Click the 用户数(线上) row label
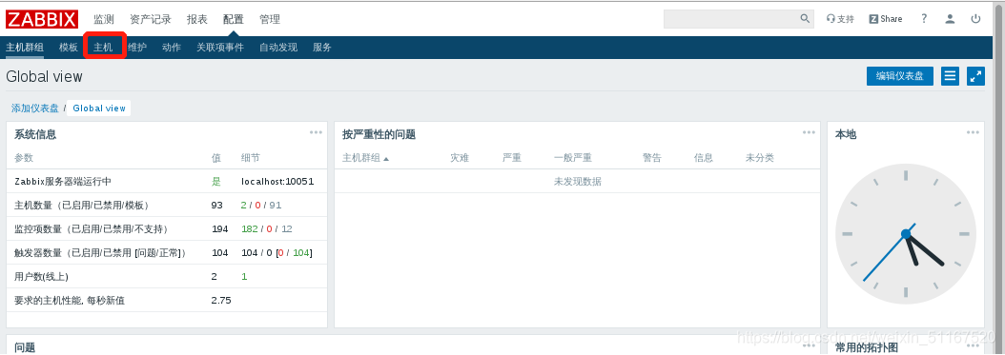The image size is (1005, 355). [41, 276]
